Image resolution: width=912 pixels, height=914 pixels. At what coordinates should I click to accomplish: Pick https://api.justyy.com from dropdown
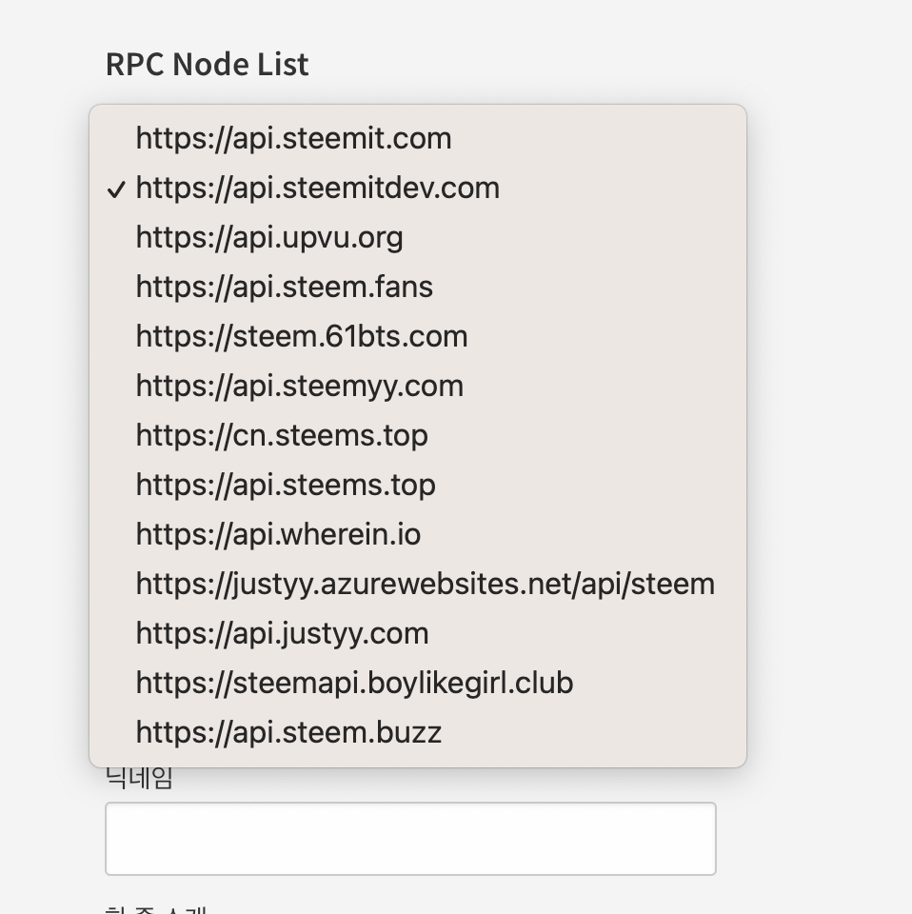(282, 634)
